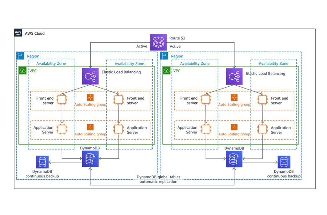Click the AWS Cloud logo icon
327x215 pixels.
tap(18, 33)
